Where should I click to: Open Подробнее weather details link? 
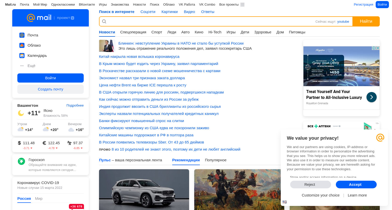pos(75,106)
